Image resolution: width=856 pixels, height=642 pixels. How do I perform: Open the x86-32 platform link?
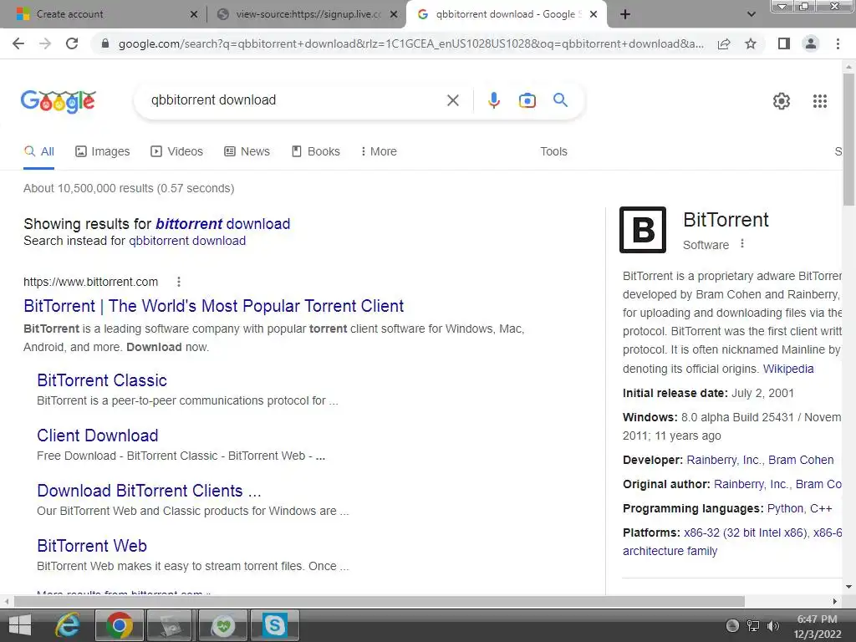click(745, 532)
